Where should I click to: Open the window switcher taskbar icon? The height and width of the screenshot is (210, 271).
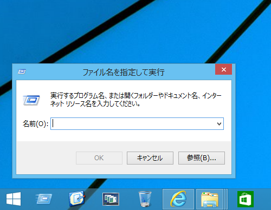(x=111, y=199)
